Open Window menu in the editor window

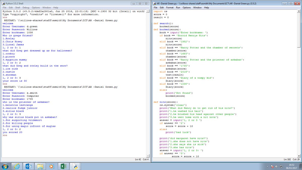point(197,8)
